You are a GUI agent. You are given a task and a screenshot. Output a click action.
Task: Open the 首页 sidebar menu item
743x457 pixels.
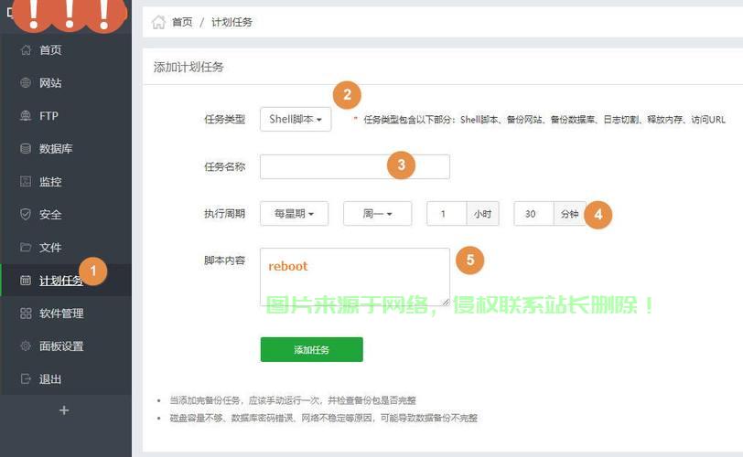click(66, 49)
